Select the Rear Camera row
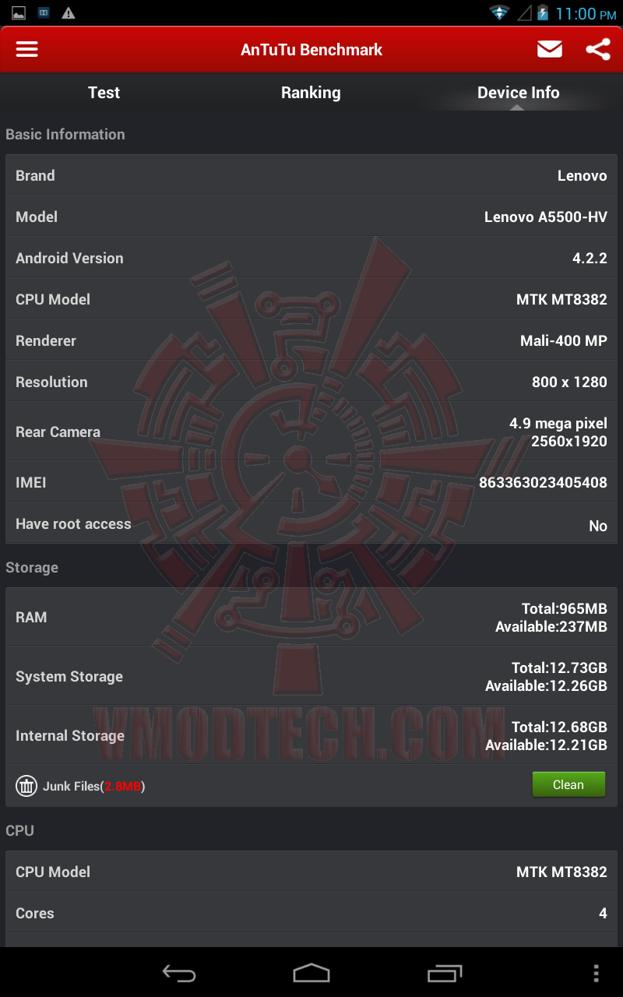 311,432
